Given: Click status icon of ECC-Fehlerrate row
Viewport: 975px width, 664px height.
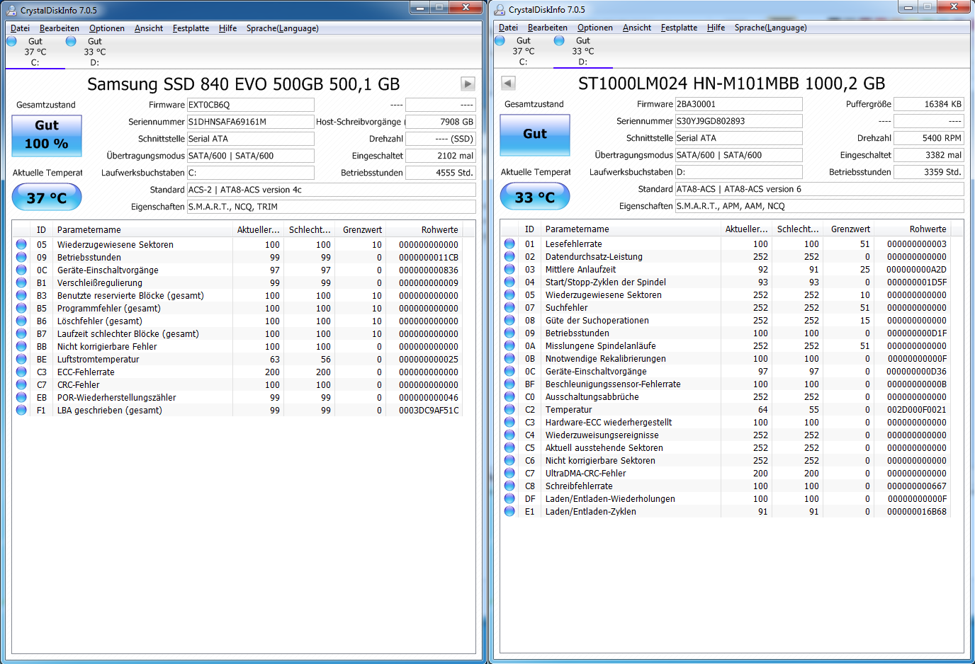Looking at the screenshot, I should click(x=21, y=372).
